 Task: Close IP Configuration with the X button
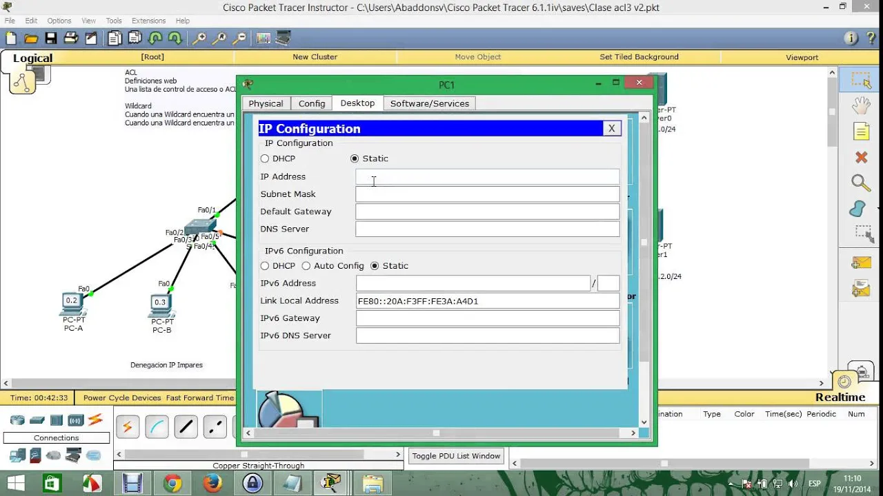tap(611, 128)
